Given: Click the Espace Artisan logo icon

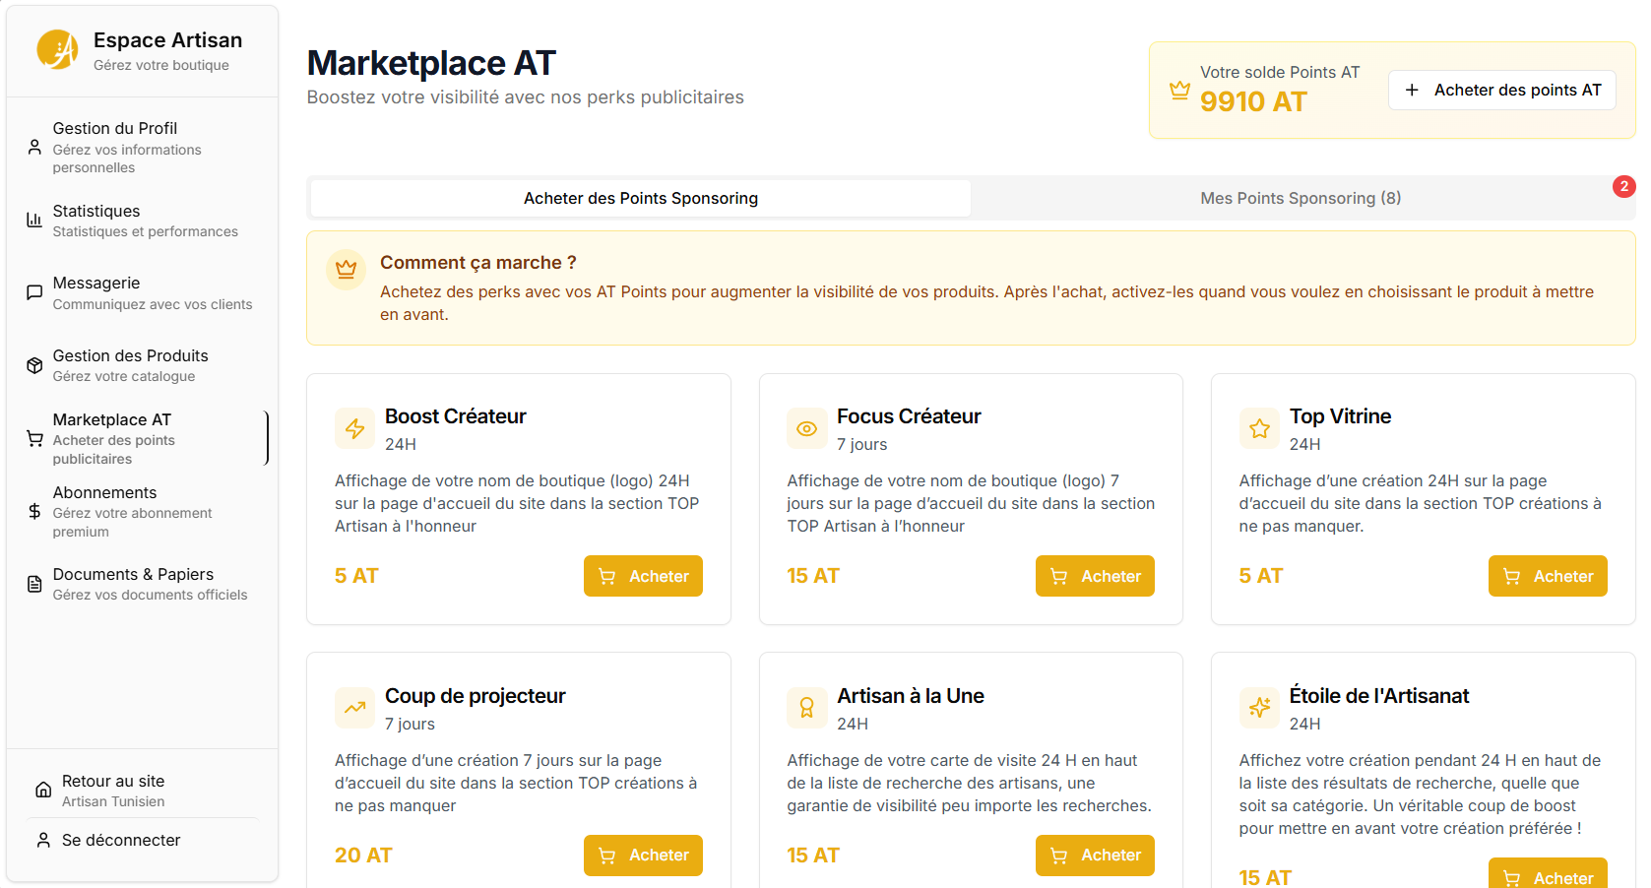Looking at the screenshot, I should coord(57,50).
